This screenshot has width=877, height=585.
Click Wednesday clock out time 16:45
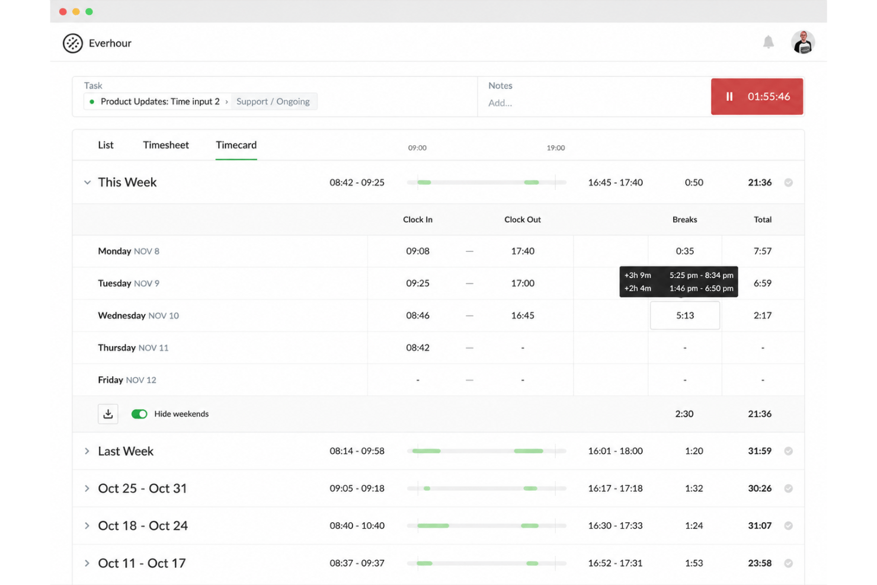pyautogui.click(x=523, y=315)
